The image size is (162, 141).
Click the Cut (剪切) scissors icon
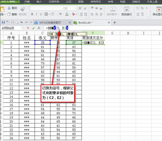click(x=9, y=8)
